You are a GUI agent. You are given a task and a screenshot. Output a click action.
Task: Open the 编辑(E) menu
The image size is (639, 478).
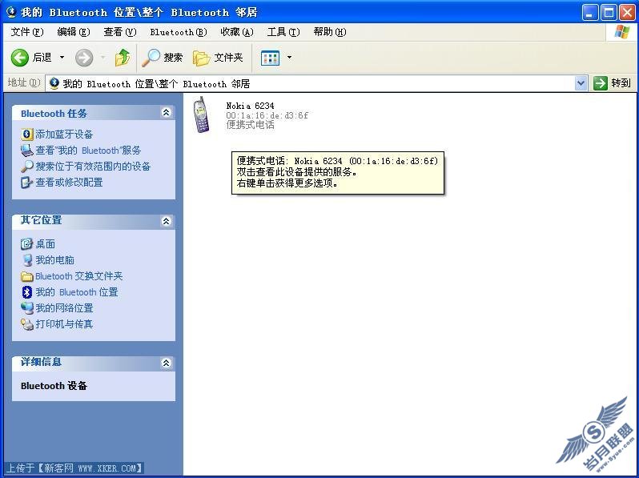pos(74,32)
